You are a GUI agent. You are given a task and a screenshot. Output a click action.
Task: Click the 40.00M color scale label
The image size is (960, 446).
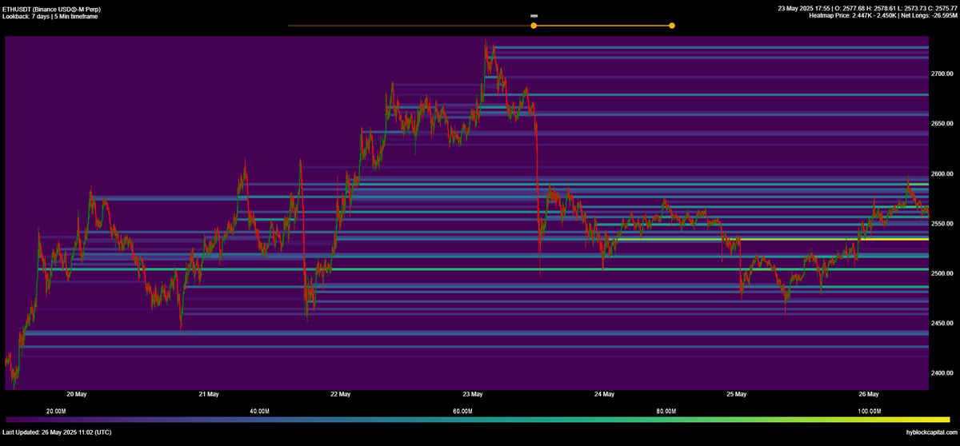tap(259, 411)
